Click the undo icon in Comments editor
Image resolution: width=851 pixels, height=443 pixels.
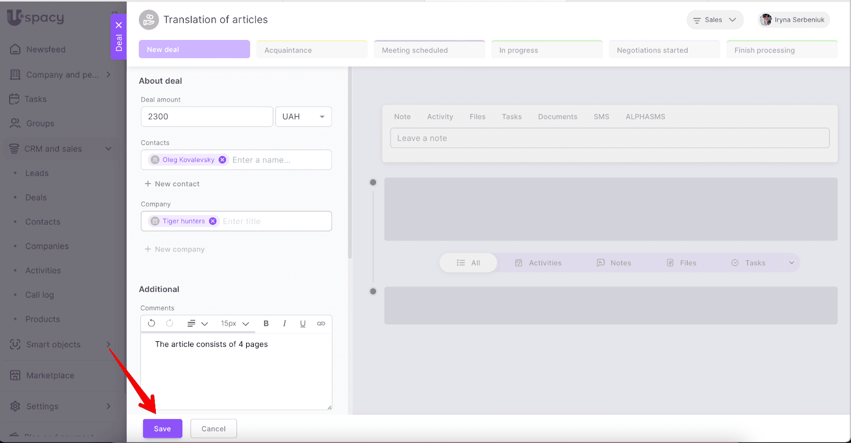[x=152, y=323]
